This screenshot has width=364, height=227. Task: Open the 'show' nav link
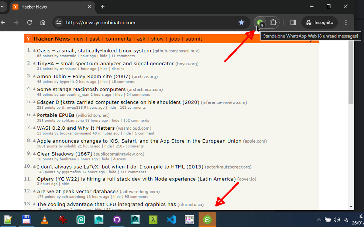157,39
